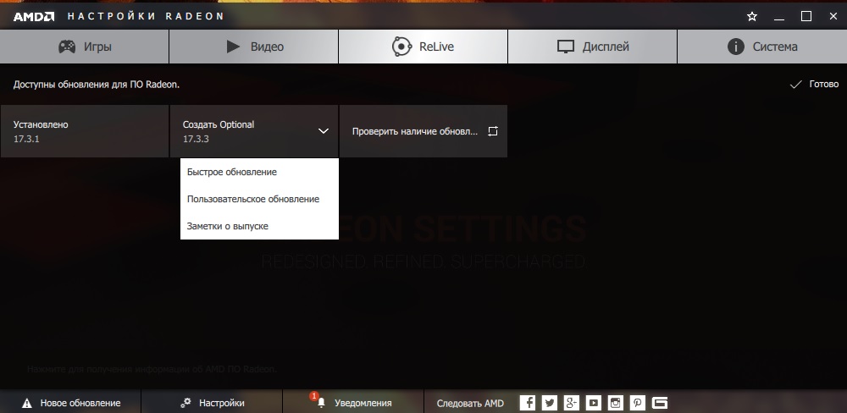The image size is (847, 413).
Task: Open the Система tab
Action: click(x=762, y=47)
